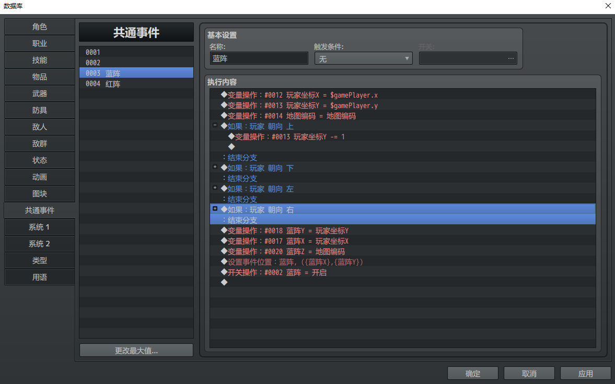Click 更改最大值... button
This screenshot has height=384, width=615.
coord(136,350)
